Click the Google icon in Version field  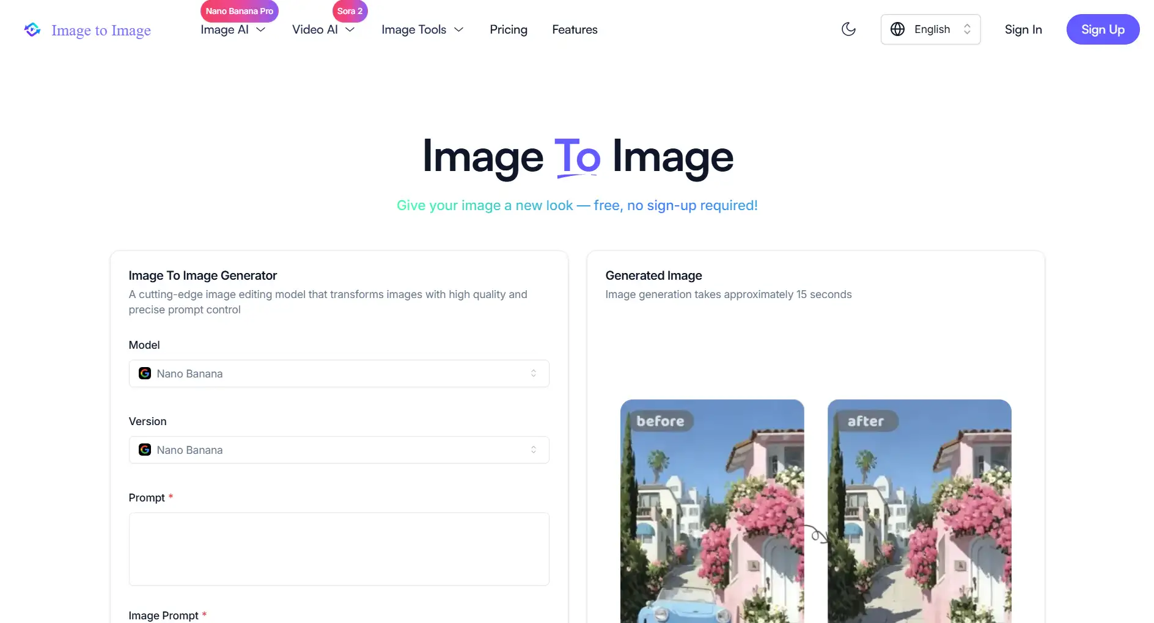145,450
